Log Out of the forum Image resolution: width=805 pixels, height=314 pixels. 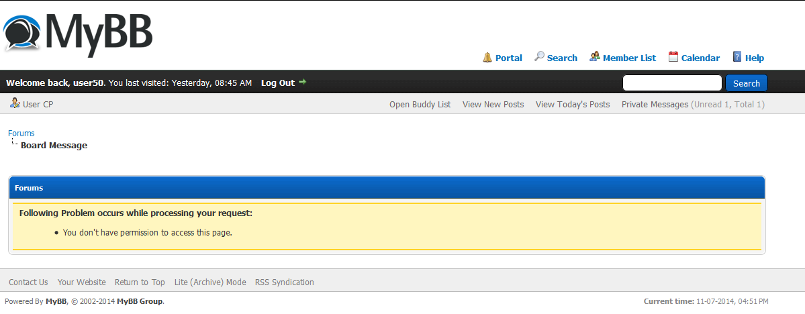coord(278,83)
